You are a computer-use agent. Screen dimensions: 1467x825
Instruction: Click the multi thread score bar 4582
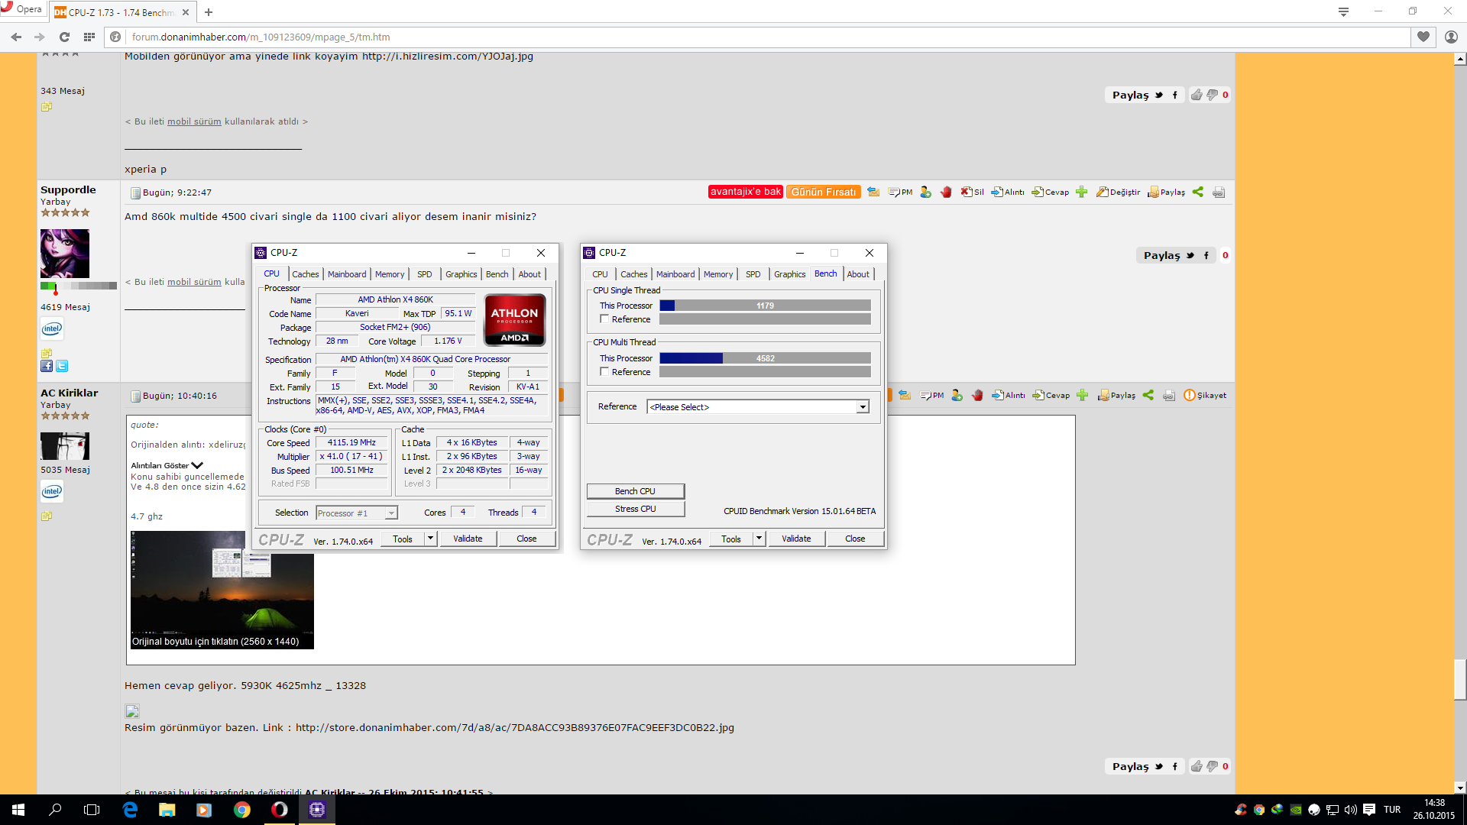pyautogui.click(x=765, y=358)
